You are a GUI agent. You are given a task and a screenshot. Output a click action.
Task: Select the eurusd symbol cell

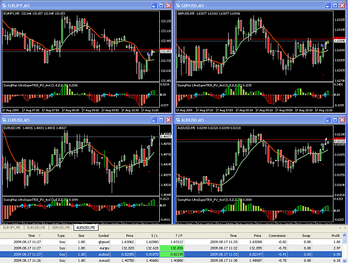(x=104, y=261)
